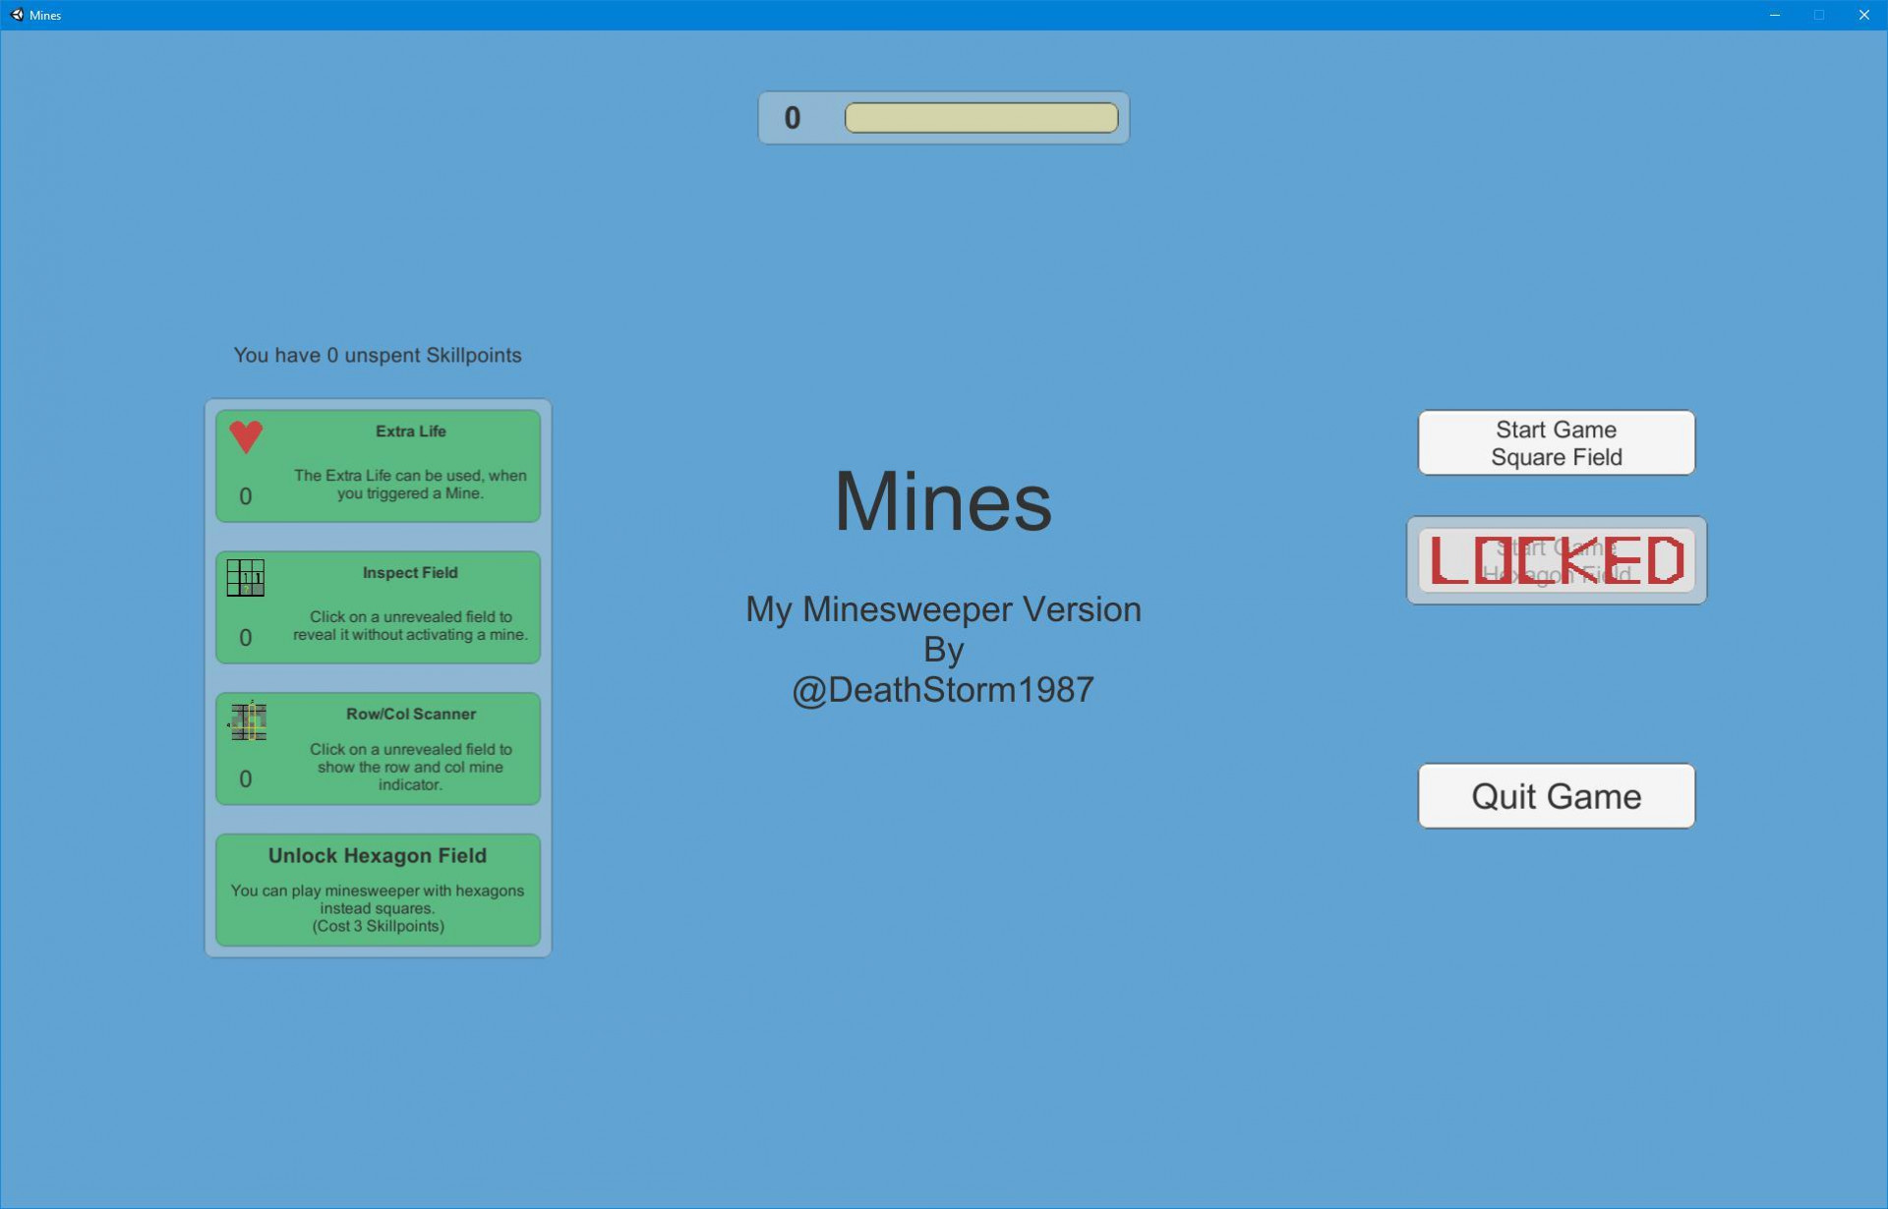The width and height of the screenshot is (1888, 1209).
Task: Click the Inspect Field count 0
Action: coord(246,638)
